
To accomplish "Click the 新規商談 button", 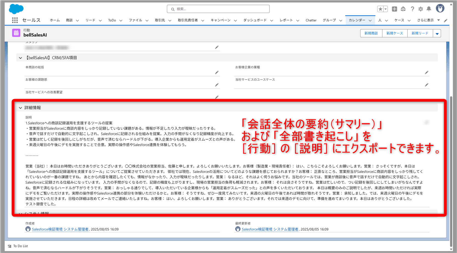I will tap(371, 33).
